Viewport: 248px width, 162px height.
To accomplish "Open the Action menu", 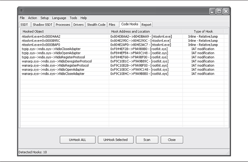I will point(33,18).
